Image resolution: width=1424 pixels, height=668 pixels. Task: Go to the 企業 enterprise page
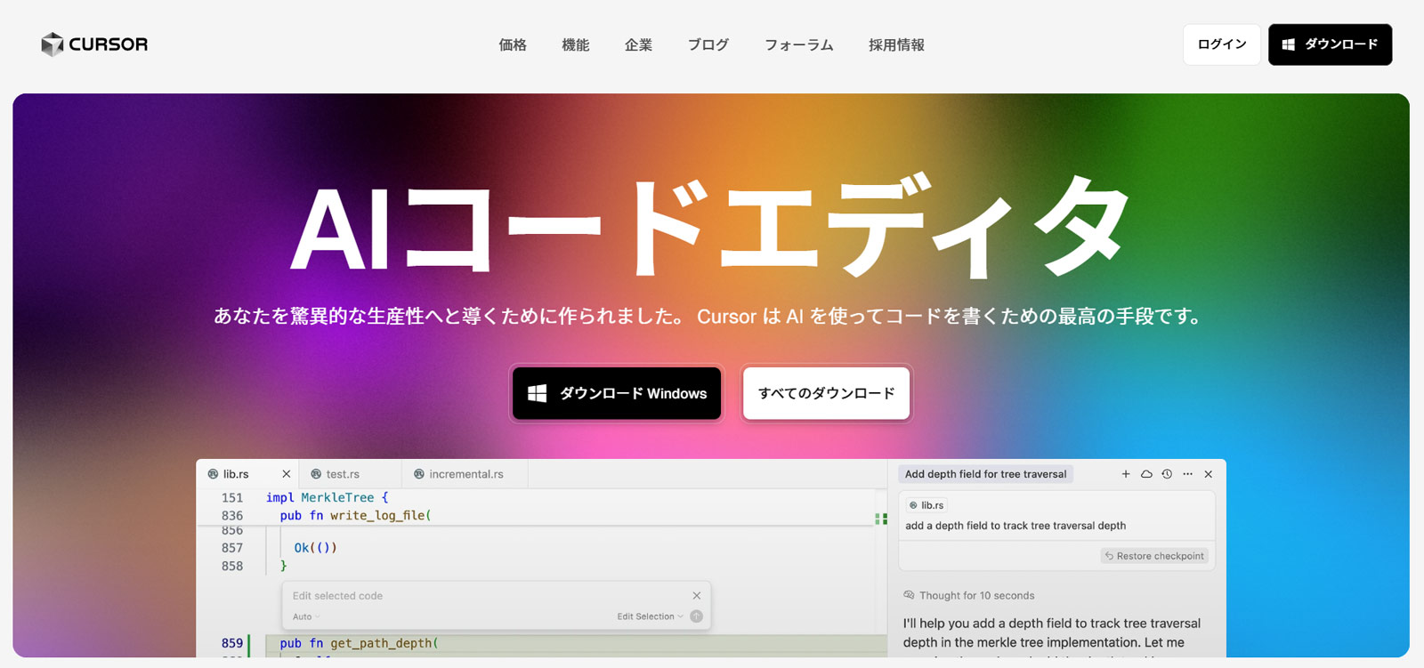pyautogui.click(x=638, y=44)
